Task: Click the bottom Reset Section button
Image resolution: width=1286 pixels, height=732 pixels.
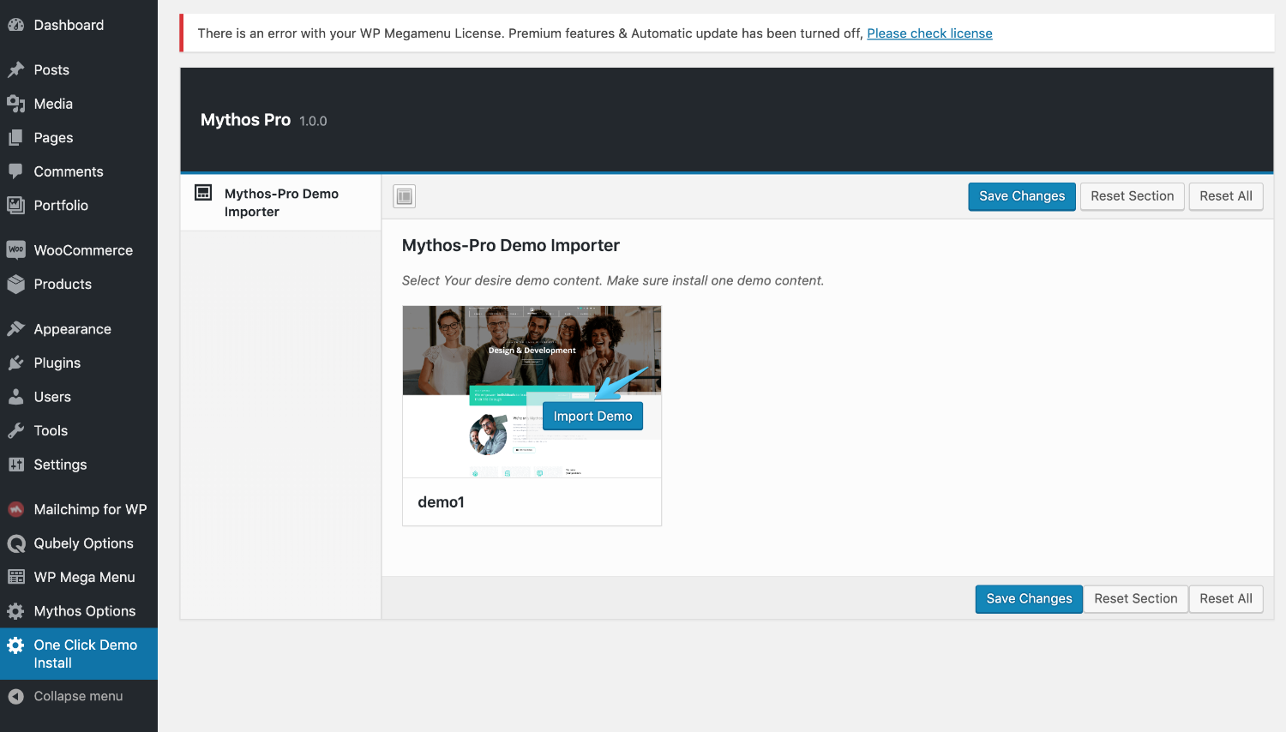Action: pyautogui.click(x=1136, y=599)
